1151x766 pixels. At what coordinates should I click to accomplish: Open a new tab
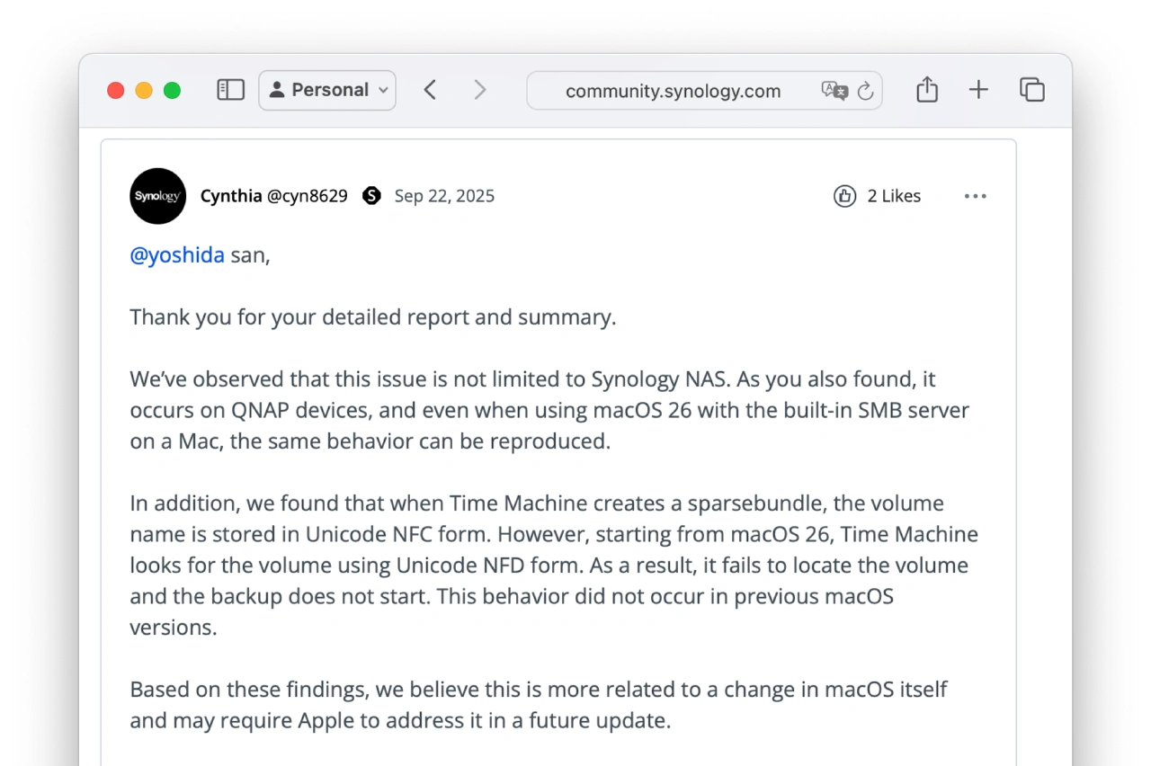tap(978, 90)
